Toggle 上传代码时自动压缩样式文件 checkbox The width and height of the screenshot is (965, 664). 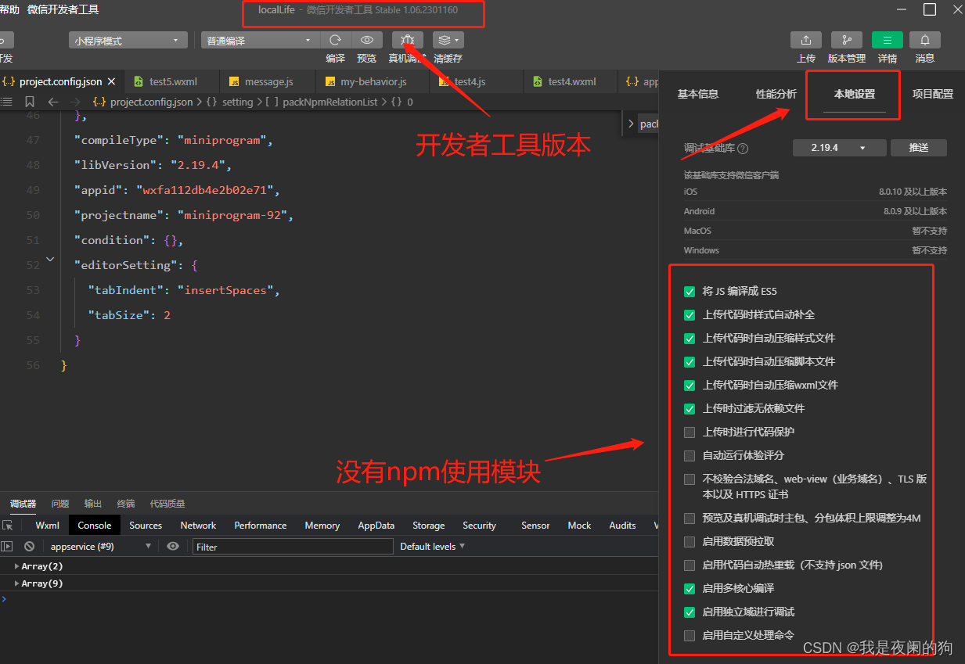(690, 339)
